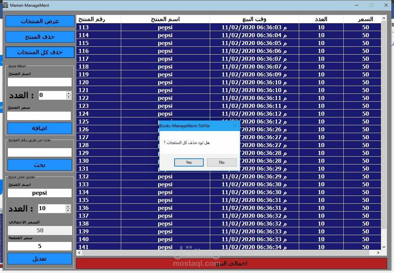Click the pepsi name cell in row 114
Image resolution: width=394 pixels, height=273 pixels.
click(x=165, y=35)
